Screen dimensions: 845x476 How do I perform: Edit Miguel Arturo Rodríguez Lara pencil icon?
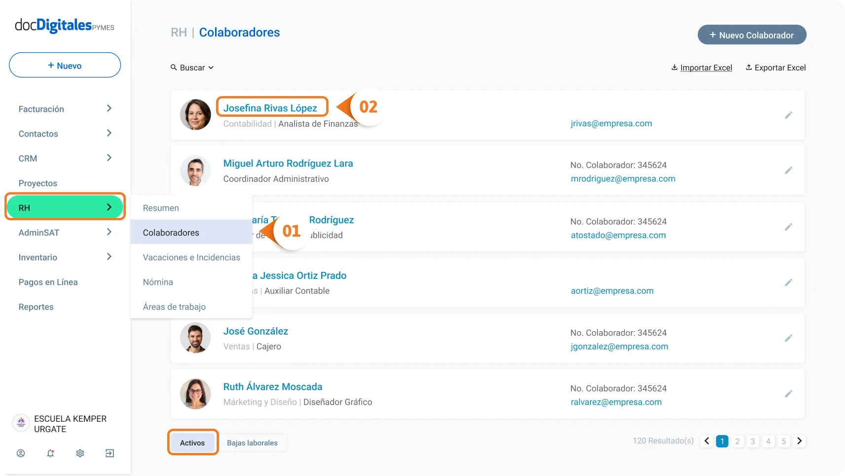point(788,170)
